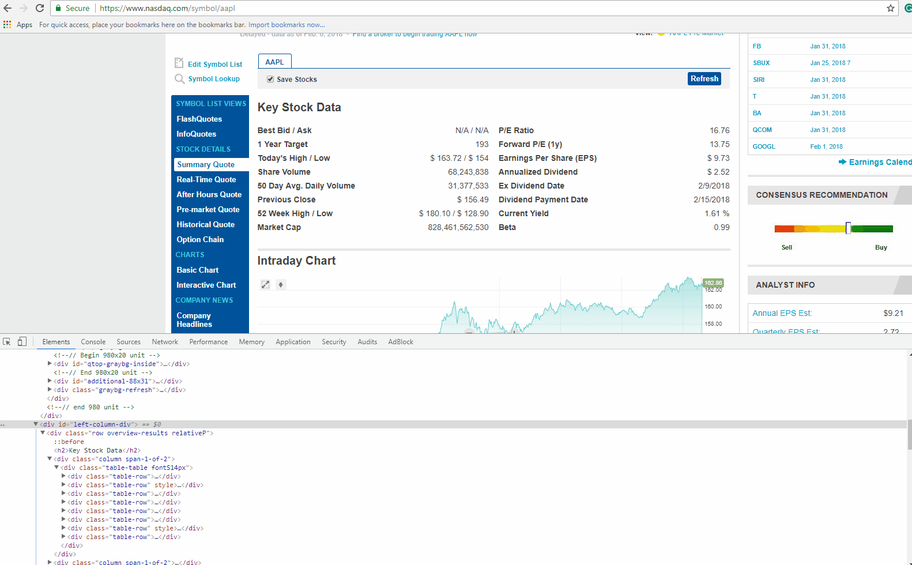912x565 pixels.
Task: Open the Historical Quote link
Action: click(206, 224)
